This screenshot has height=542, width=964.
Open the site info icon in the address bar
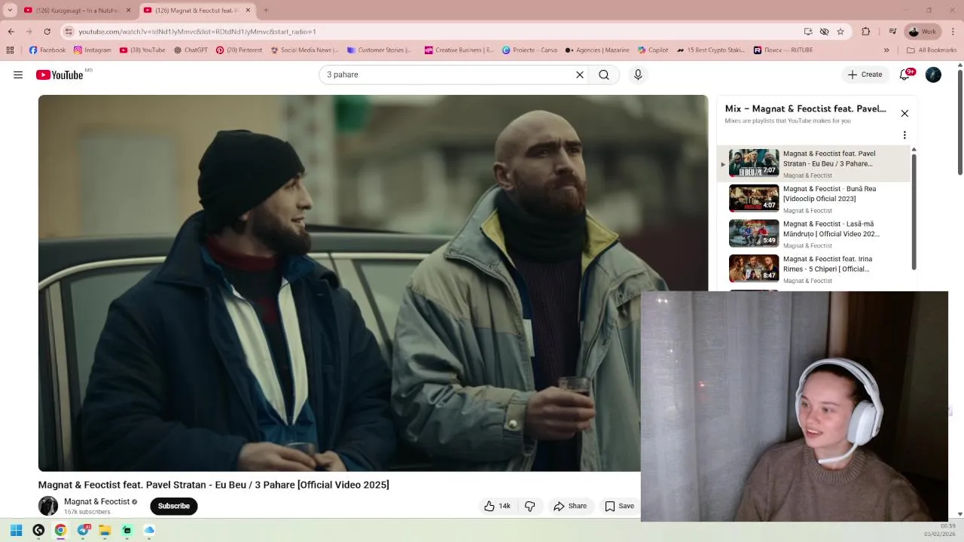[x=69, y=32]
